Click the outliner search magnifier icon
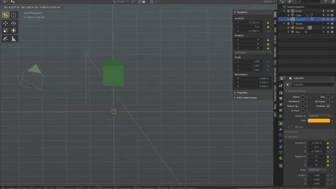This screenshot has height=189, width=336. 299,2
